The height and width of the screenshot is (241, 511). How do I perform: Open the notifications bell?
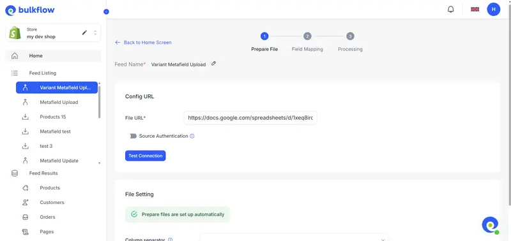(x=451, y=10)
